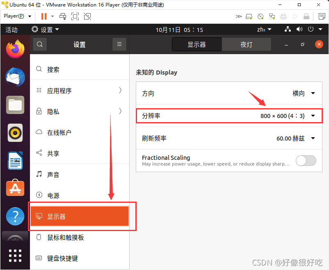Open the Player(P) dropdown menu
Image resolution: width=329 pixels, height=270 pixels.
(x=17, y=16)
